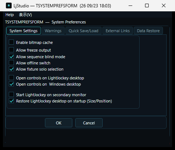Click the 'System Preferences' heading text
This screenshot has height=150, width=175.
click(69, 22)
